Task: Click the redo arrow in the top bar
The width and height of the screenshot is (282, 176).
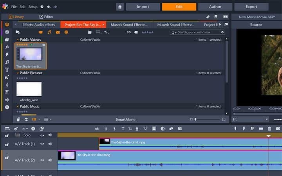Action: point(55,7)
